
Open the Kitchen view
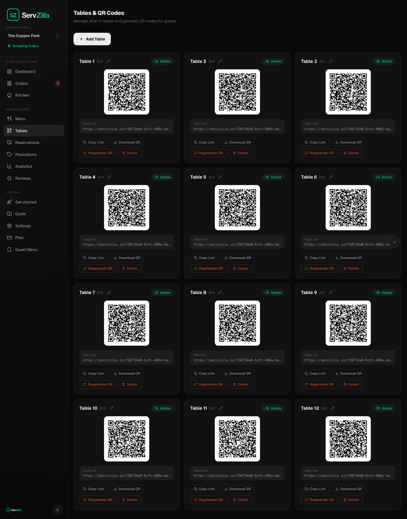pyautogui.click(x=34, y=95)
